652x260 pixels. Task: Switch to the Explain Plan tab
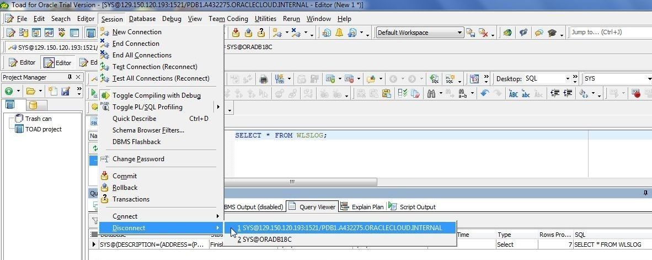pos(362,207)
